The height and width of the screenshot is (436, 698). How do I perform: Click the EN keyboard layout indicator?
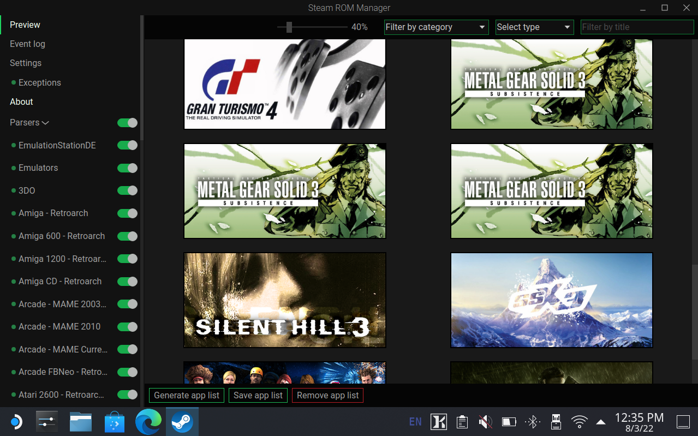point(415,421)
